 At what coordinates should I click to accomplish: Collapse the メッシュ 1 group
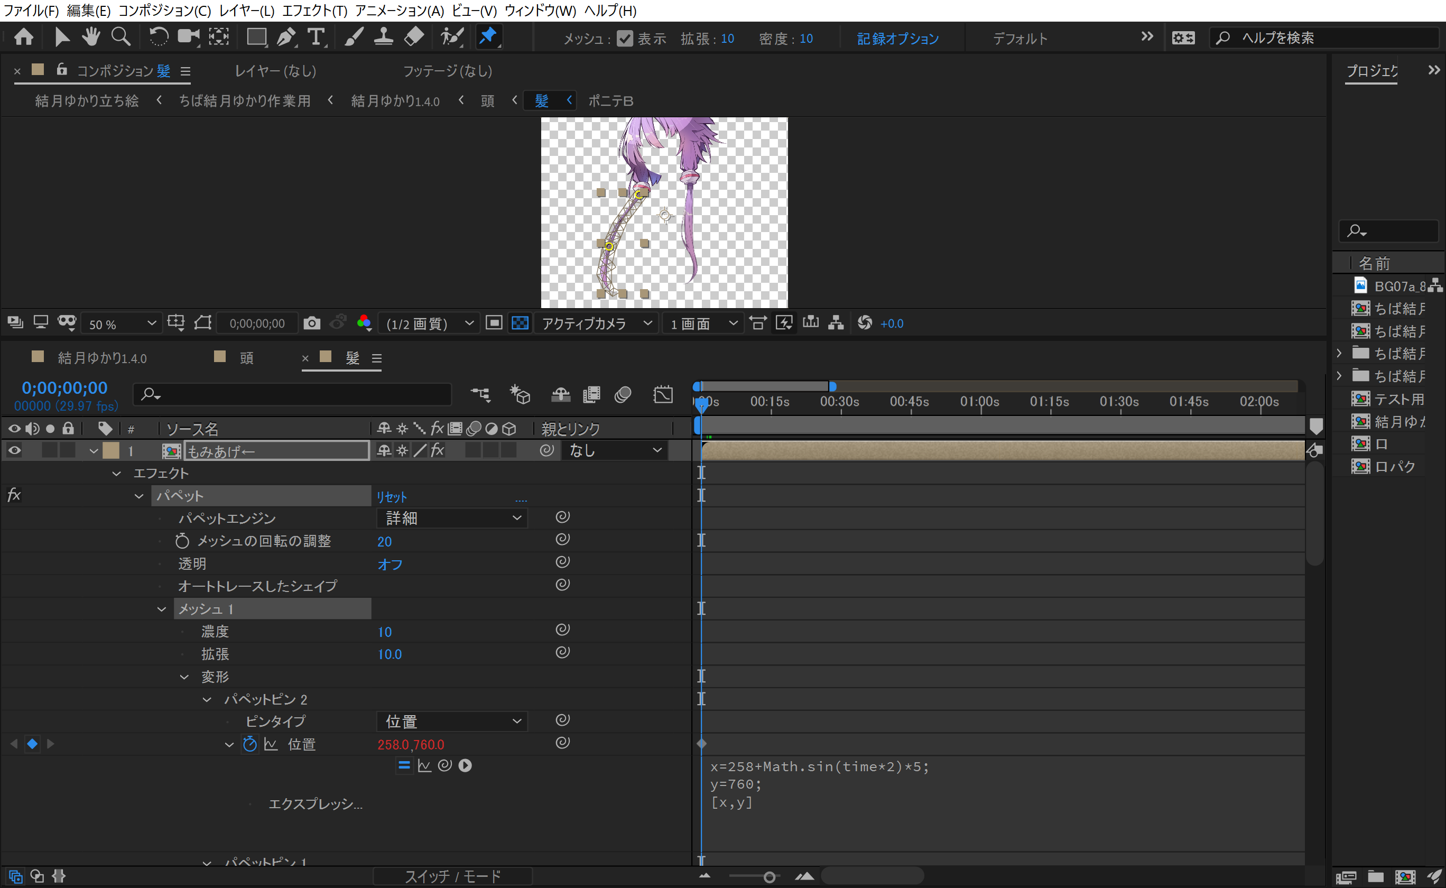161,609
